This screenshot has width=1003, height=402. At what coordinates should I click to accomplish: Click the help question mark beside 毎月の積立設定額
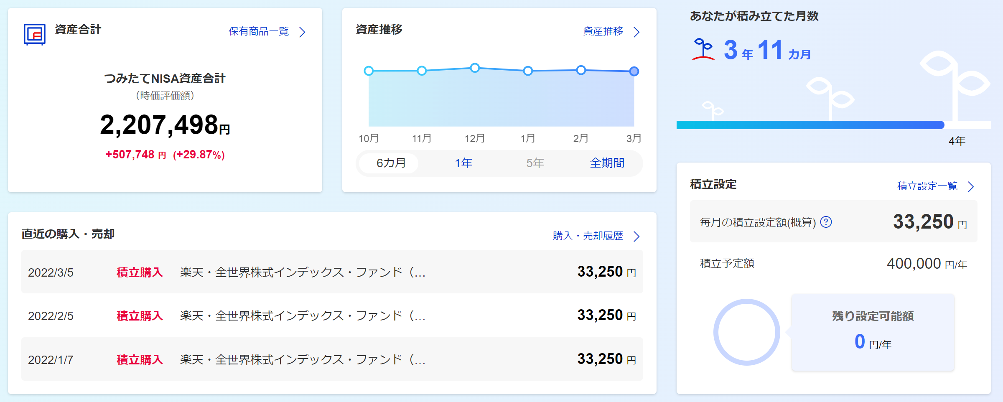coord(826,222)
